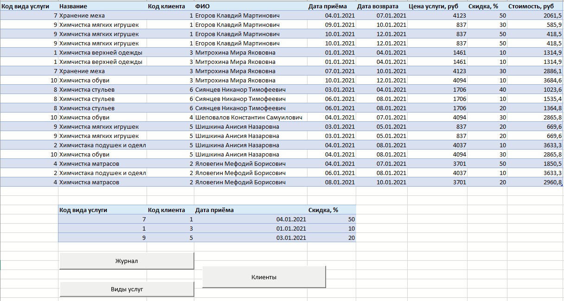This screenshot has width=564, height=301.
Task: Select 04.01.2021 in the lower table
Action: [x=250, y=219]
